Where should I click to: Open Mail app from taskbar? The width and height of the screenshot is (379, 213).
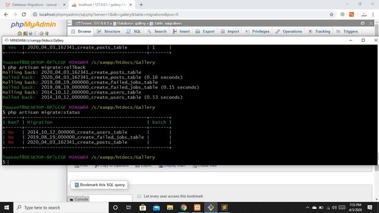click(x=156, y=208)
